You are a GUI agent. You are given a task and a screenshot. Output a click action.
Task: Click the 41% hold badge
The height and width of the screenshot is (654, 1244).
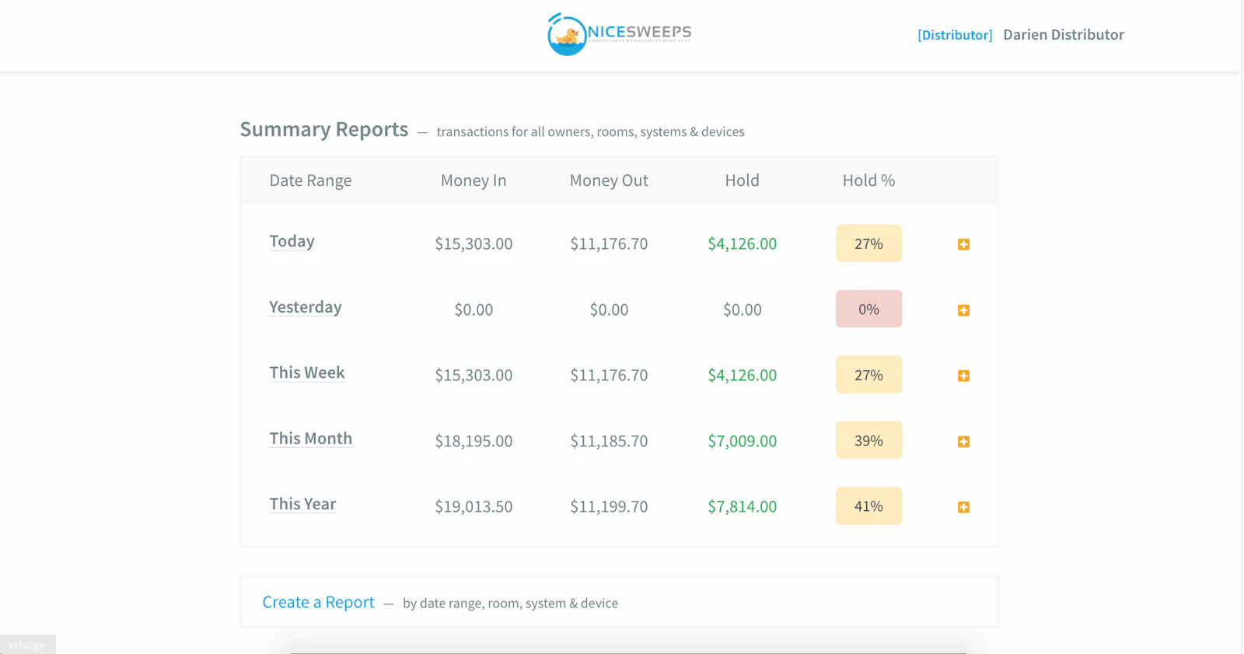[x=868, y=506]
